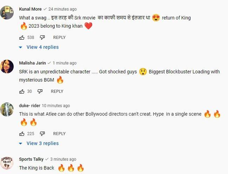
Task: Click the '24 minutes ago' timestamp
Action: point(63,9)
